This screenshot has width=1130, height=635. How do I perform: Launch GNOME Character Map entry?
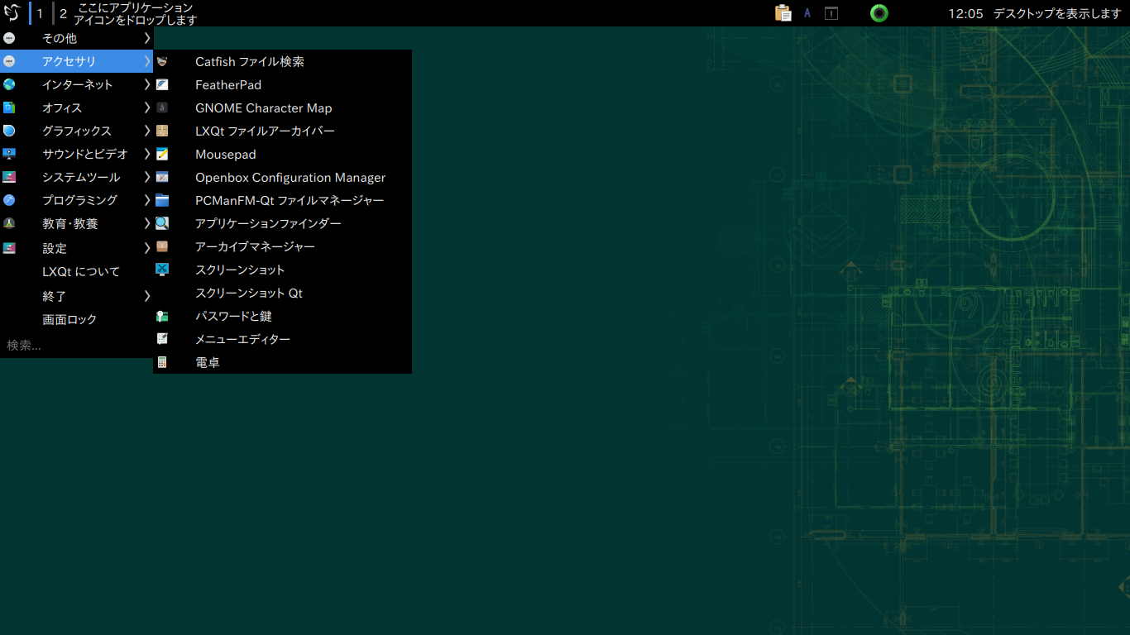(x=282, y=107)
